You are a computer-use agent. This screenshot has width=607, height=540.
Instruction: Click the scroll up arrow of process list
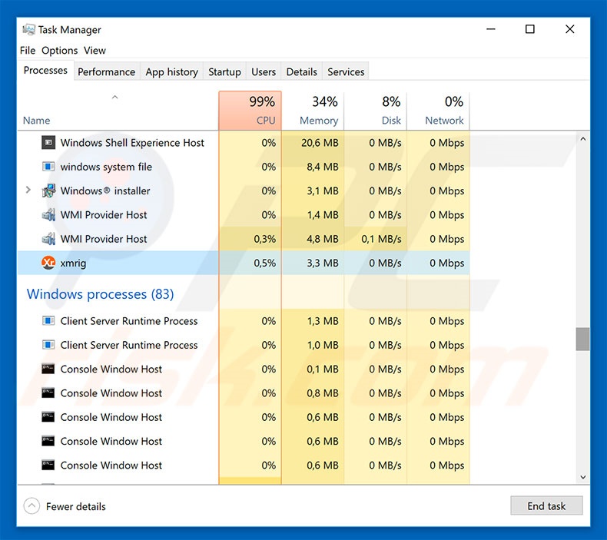coord(583,138)
